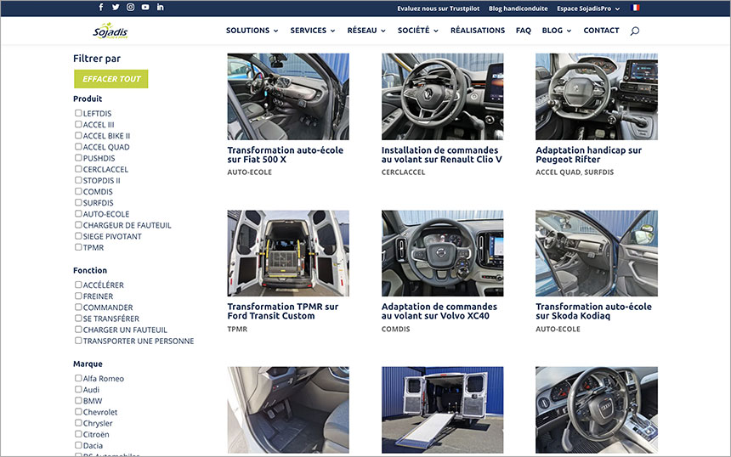731x457 pixels.
Task: Toggle the FREINER function filter
Action: (x=78, y=296)
